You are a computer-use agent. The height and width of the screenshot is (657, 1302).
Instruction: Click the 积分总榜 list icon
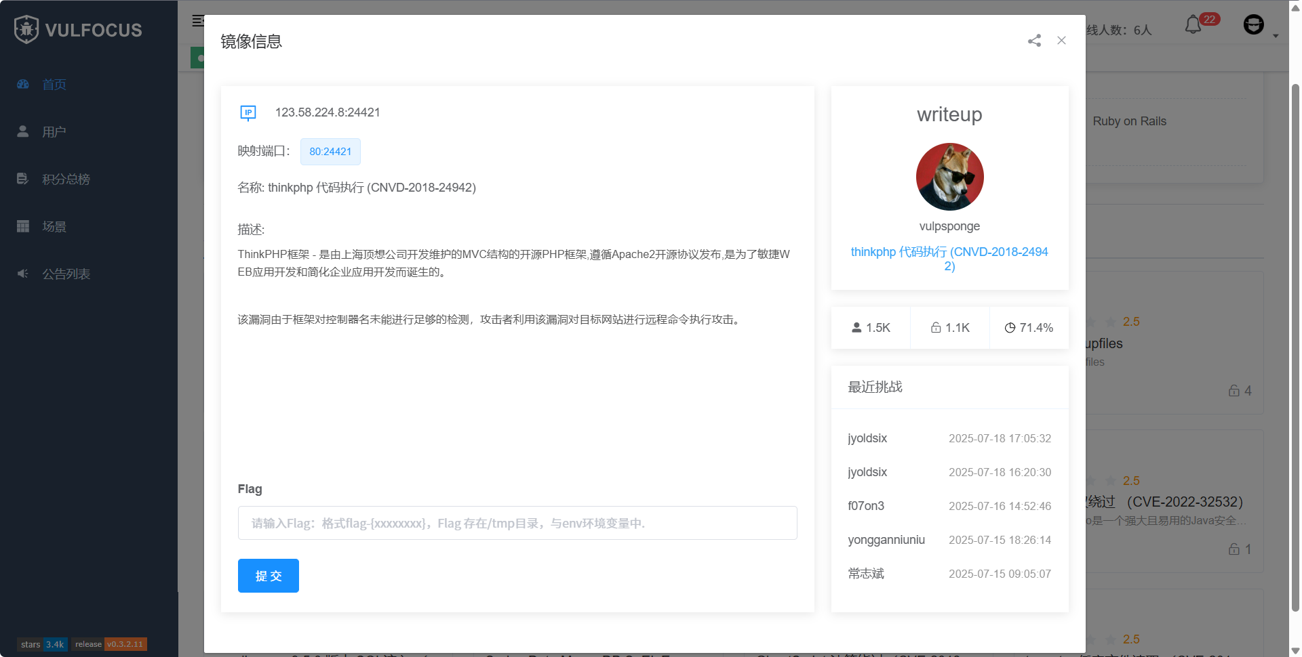click(x=23, y=179)
